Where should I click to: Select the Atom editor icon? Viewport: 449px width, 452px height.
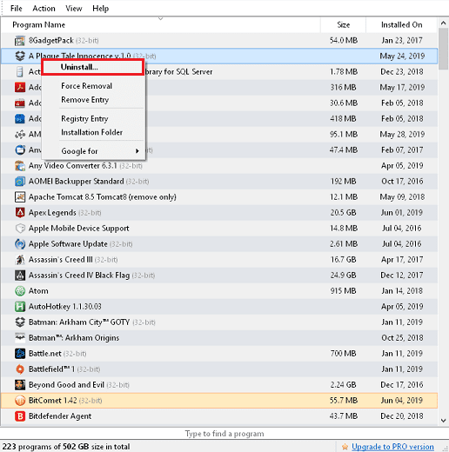tap(20, 291)
